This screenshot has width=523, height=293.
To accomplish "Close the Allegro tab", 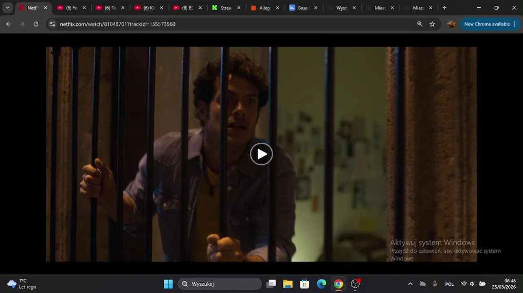I will [x=277, y=8].
